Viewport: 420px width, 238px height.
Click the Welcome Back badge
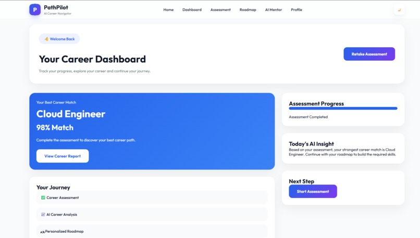59,39
